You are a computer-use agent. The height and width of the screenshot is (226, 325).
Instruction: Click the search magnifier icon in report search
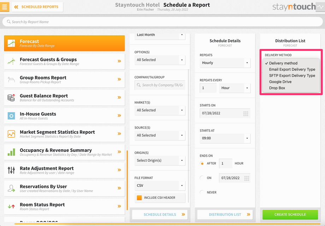tap(9, 22)
